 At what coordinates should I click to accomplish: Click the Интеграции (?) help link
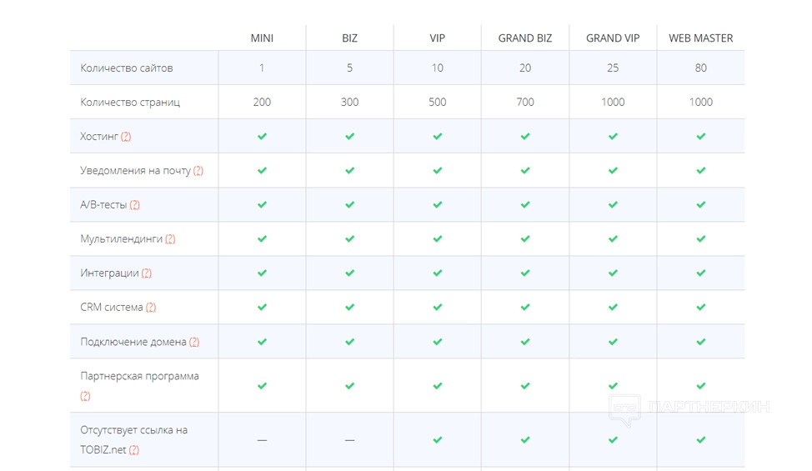tap(147, 273)
